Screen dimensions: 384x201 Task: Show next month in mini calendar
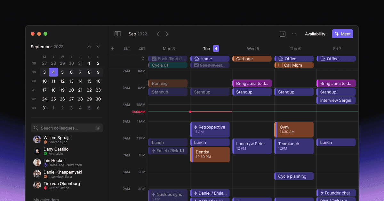98,47
